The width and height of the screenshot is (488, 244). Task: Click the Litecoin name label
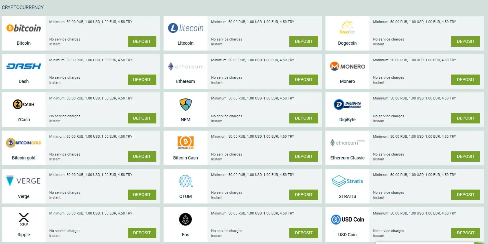tap(186, 43)
